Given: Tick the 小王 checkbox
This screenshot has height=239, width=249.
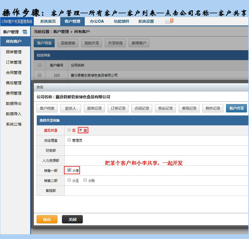Looking at the screenshot, I should coord(69,180).
